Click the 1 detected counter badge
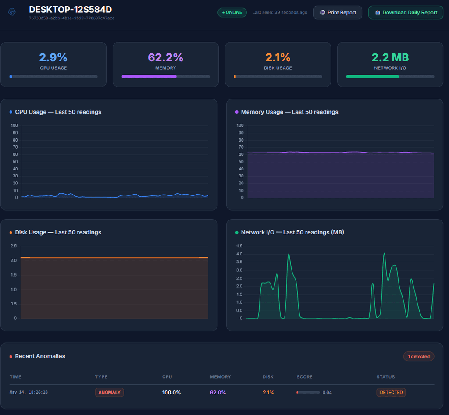The image size is (449, 415). [419, 356]
